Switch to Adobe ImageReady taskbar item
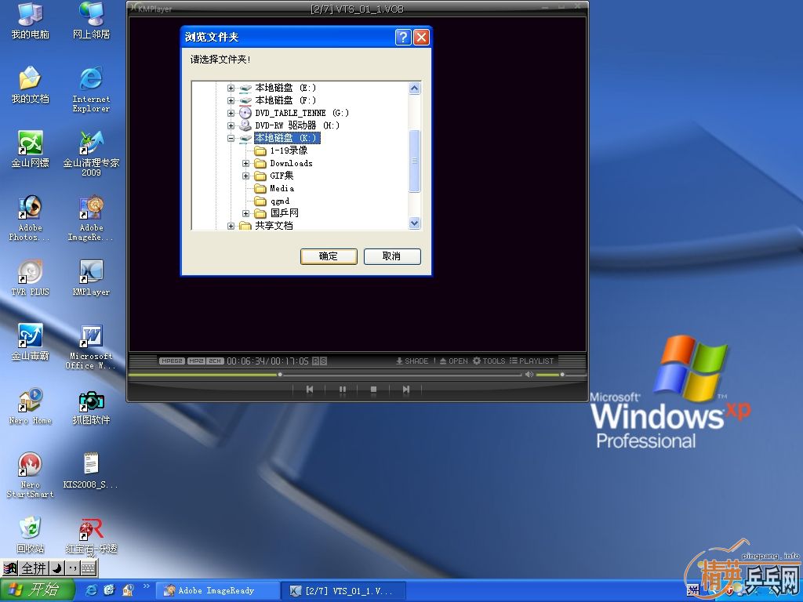Screen dimensions: 803x602 [218, 591]
